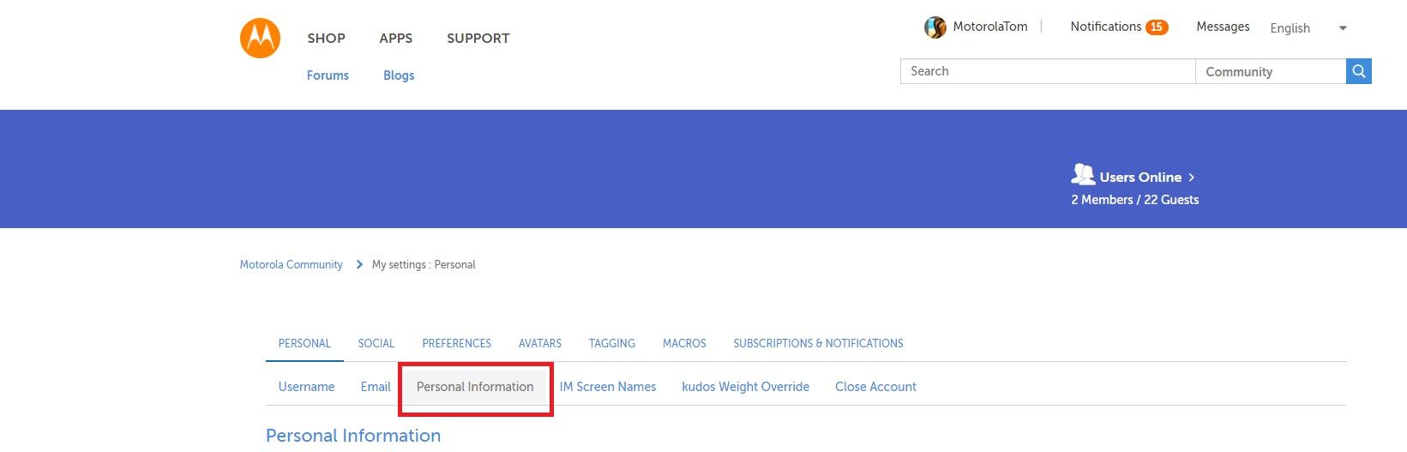Open the Motorola Community breadcrumb link
The image size is (1407, 452).
292,264
